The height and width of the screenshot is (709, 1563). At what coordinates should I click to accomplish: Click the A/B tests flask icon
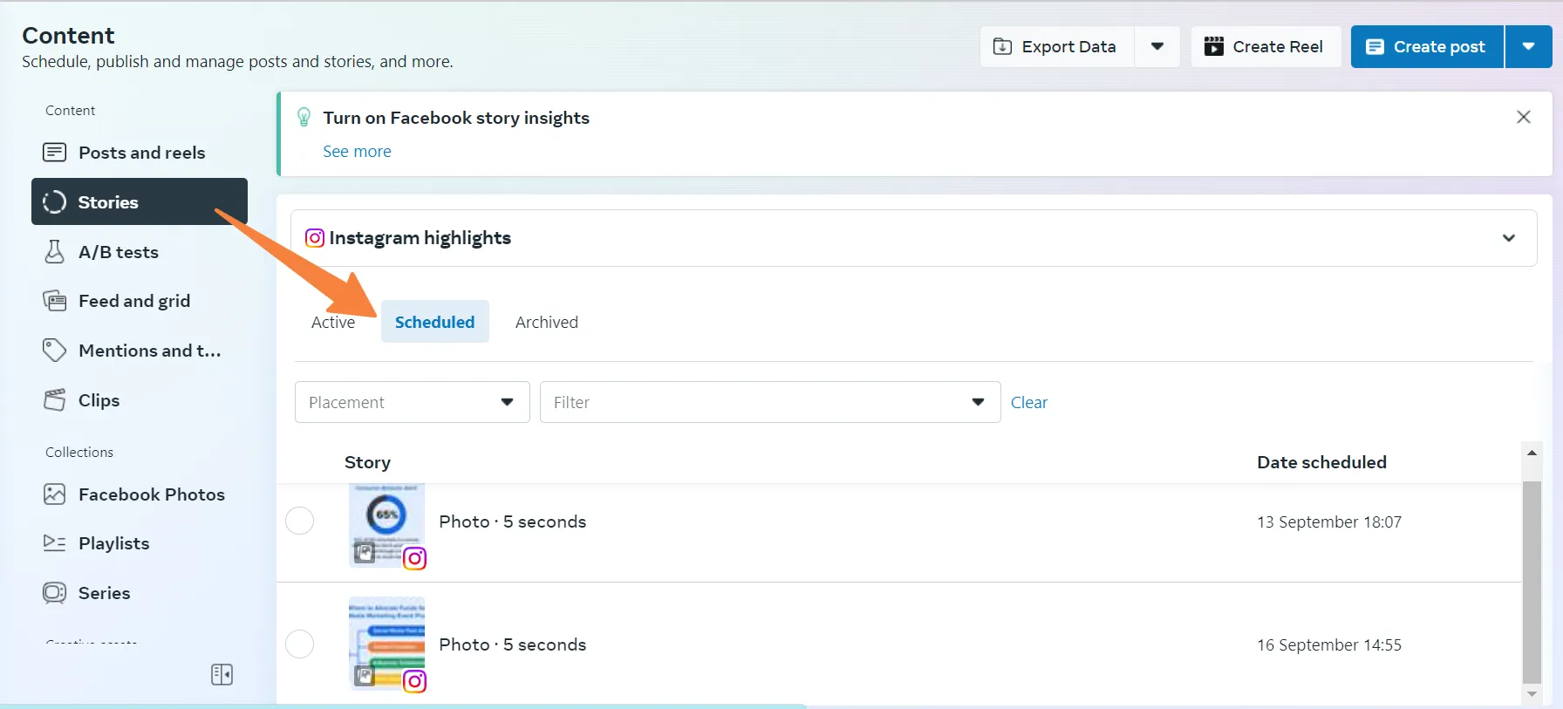(54, 252)
